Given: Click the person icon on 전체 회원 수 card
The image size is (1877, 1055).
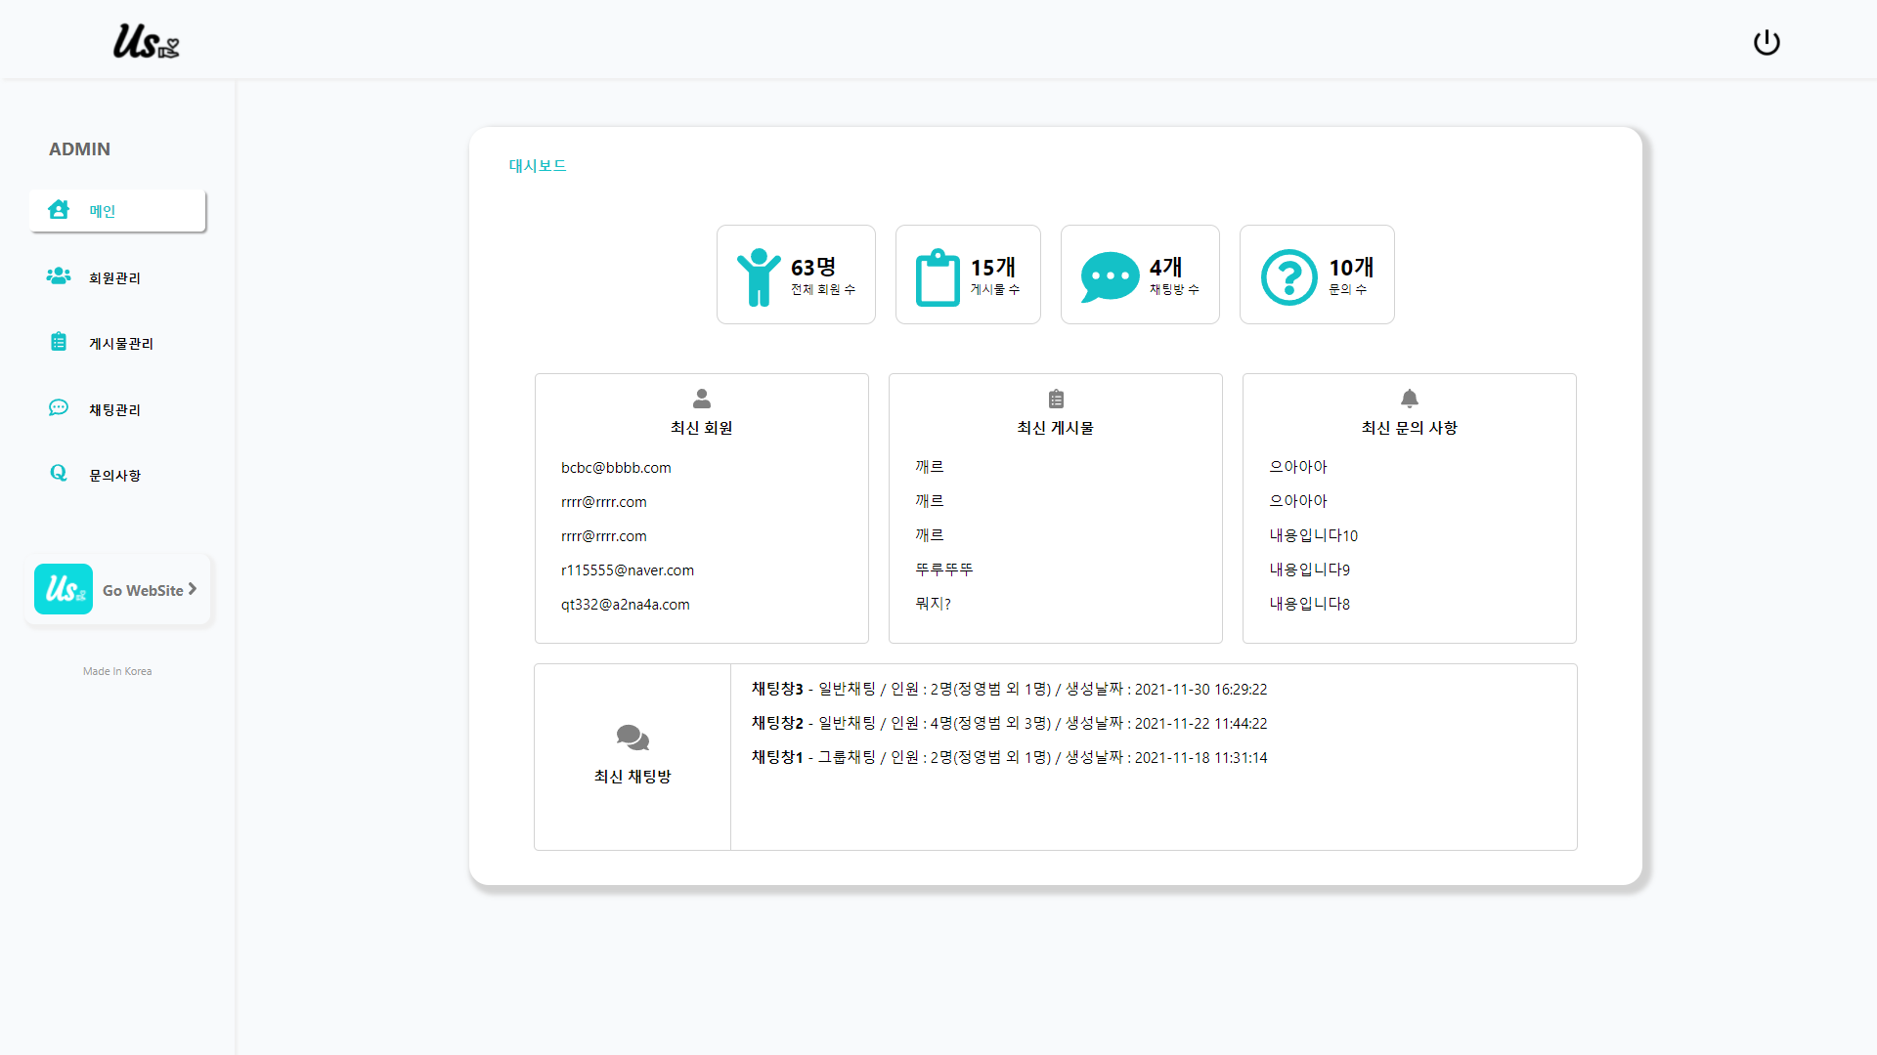Looking at the screenshot, I should [760, 276].
